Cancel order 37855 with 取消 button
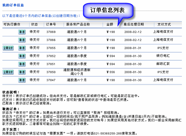 pyautogui.click(x=22, y=48)
